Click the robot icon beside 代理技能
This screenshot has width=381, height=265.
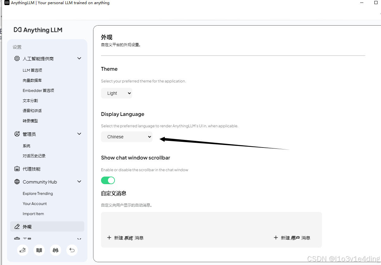(17, 169)
